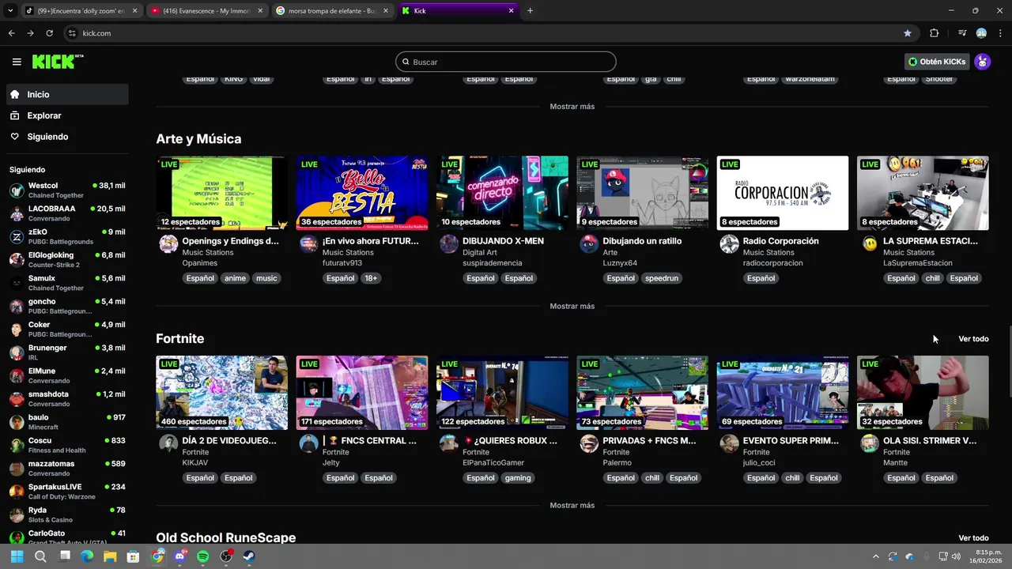Open SpartakusLIVE followed channel
The image size is (1012, 569).
[x=67, y=492]
